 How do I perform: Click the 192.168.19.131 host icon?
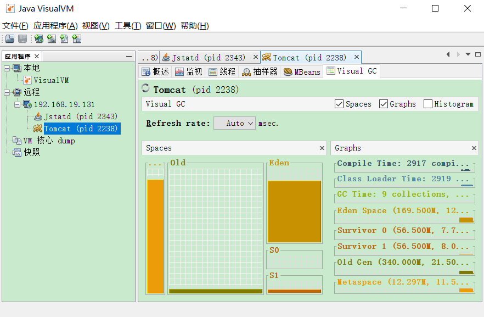(27, 104)
